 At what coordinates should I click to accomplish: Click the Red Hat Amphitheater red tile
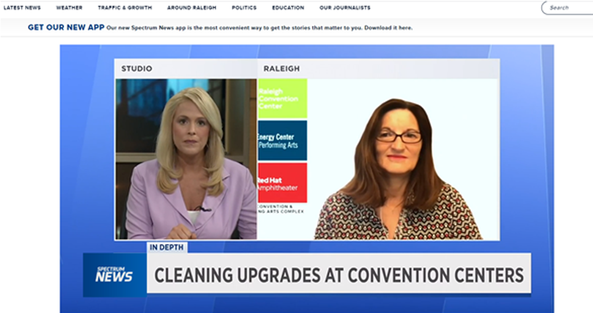coord(283,183)
